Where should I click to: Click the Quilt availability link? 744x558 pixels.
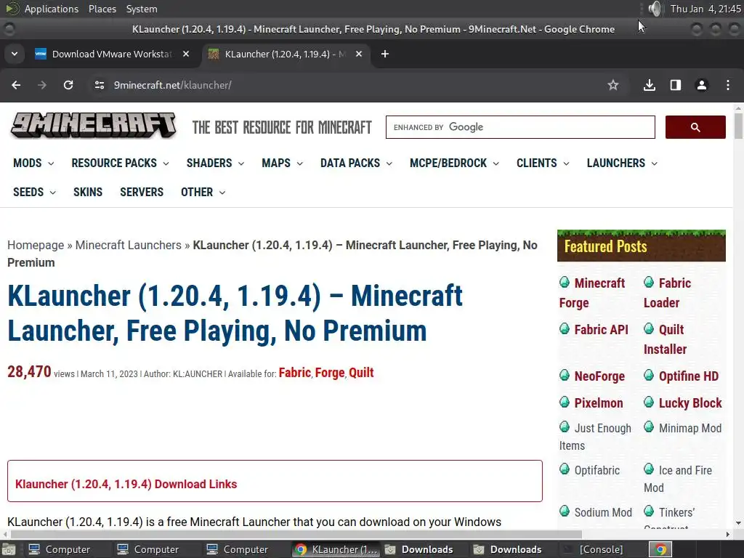[x=361, y=373]
